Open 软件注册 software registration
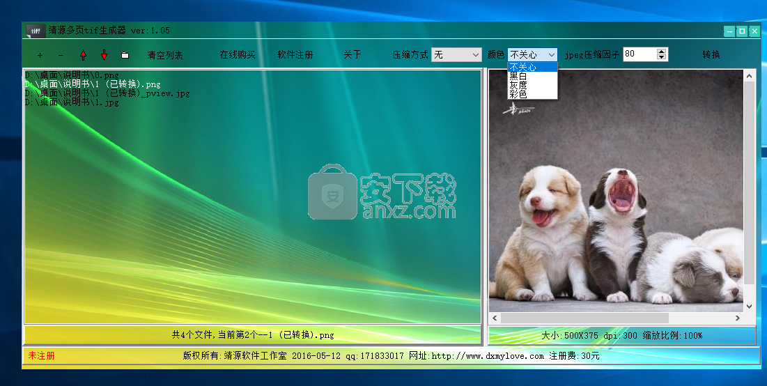 (x=295, y=55)
